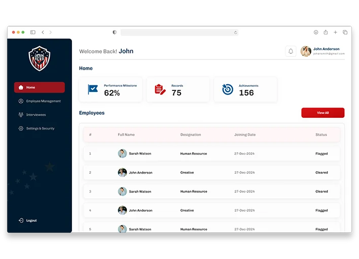
Task: Open the browser sidebar toggle icon
Action: pyautogui.click(x=33, y=32)
